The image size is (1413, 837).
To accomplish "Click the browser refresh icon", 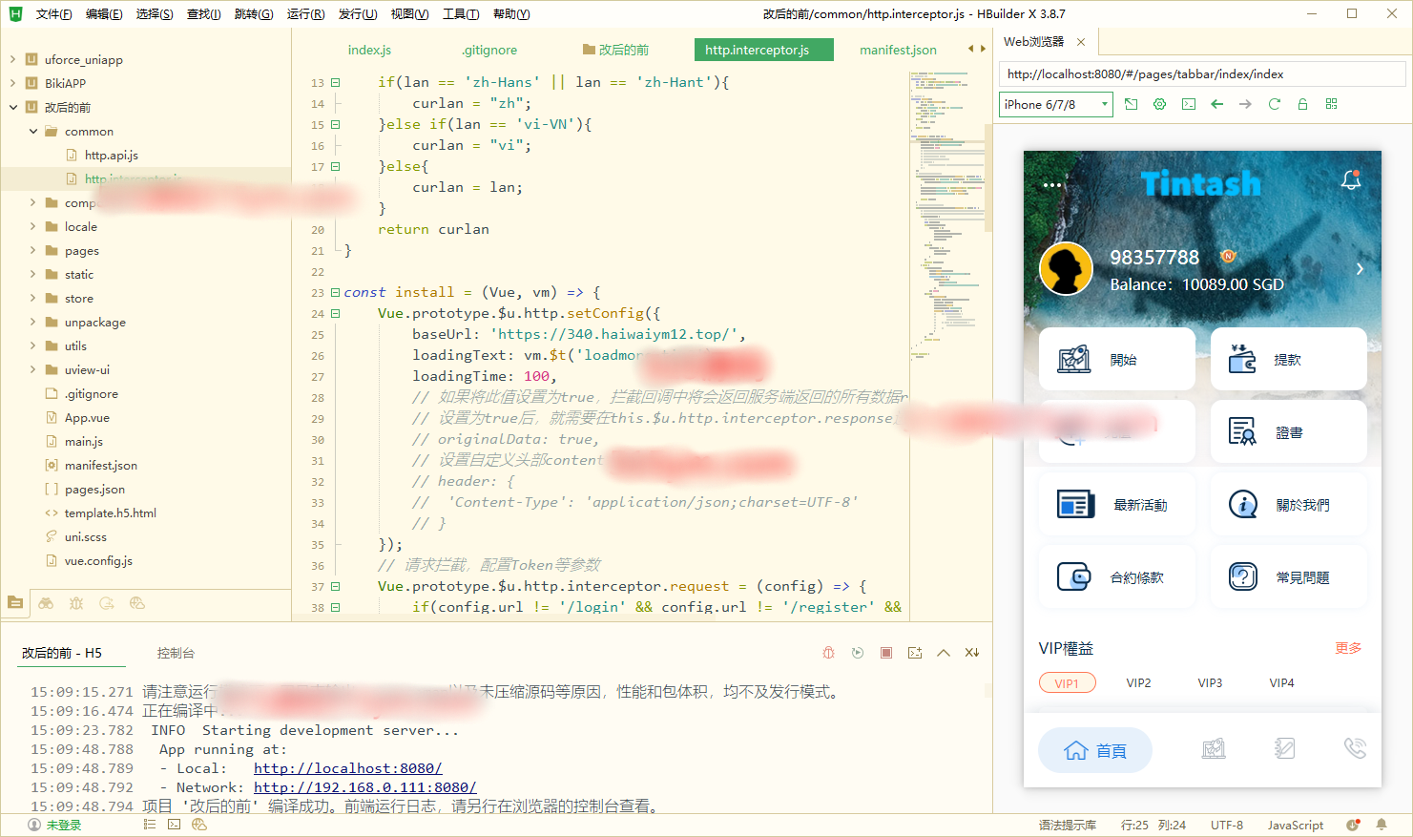I will 1274,104.
